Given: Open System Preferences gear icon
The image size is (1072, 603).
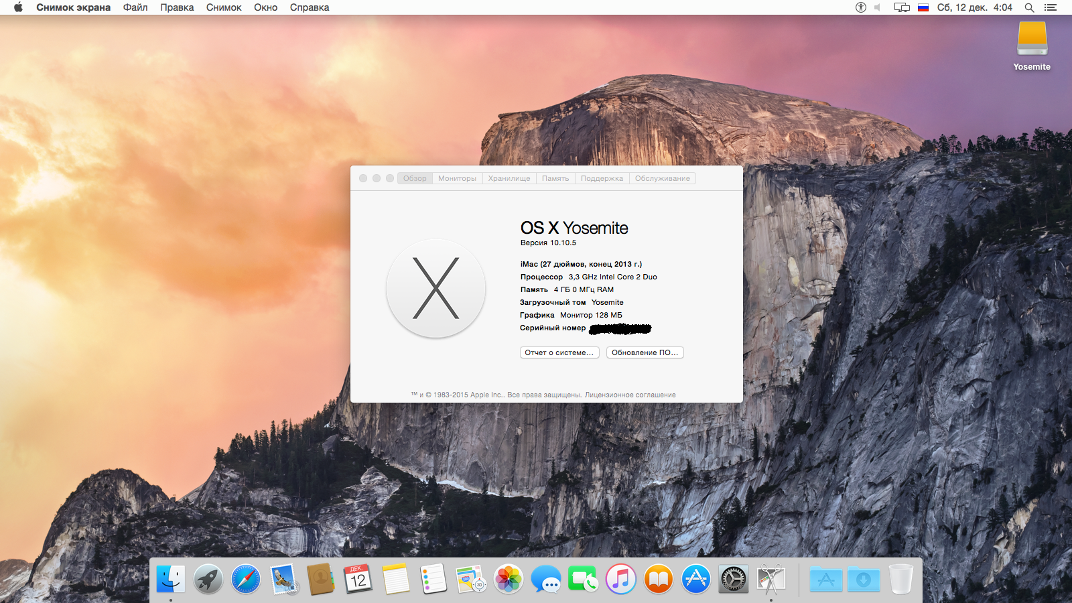Looking at the screenshot, I should [x=734, y=579].
